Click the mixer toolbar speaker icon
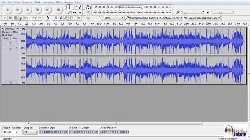 coord(208,12)
